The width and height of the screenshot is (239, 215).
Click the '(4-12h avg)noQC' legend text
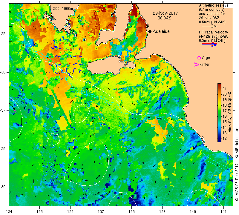(x=214, y=36)
